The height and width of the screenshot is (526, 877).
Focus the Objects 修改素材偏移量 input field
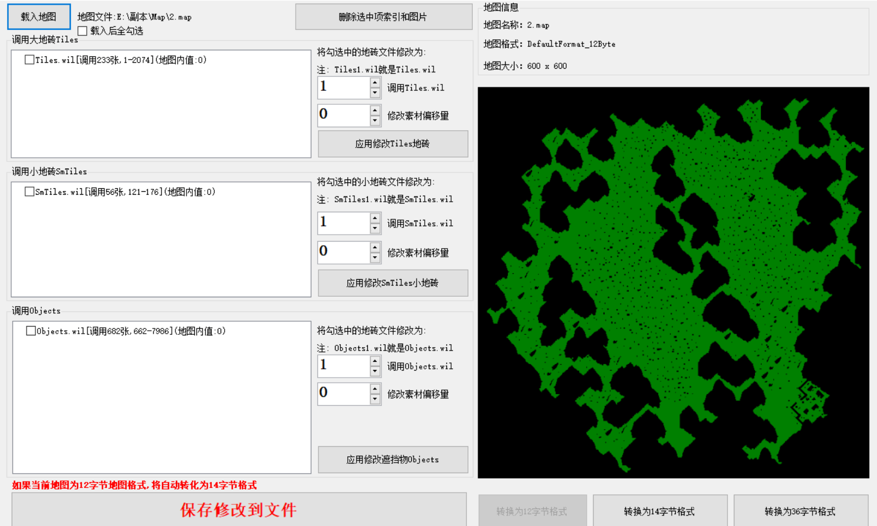point(344,393)
